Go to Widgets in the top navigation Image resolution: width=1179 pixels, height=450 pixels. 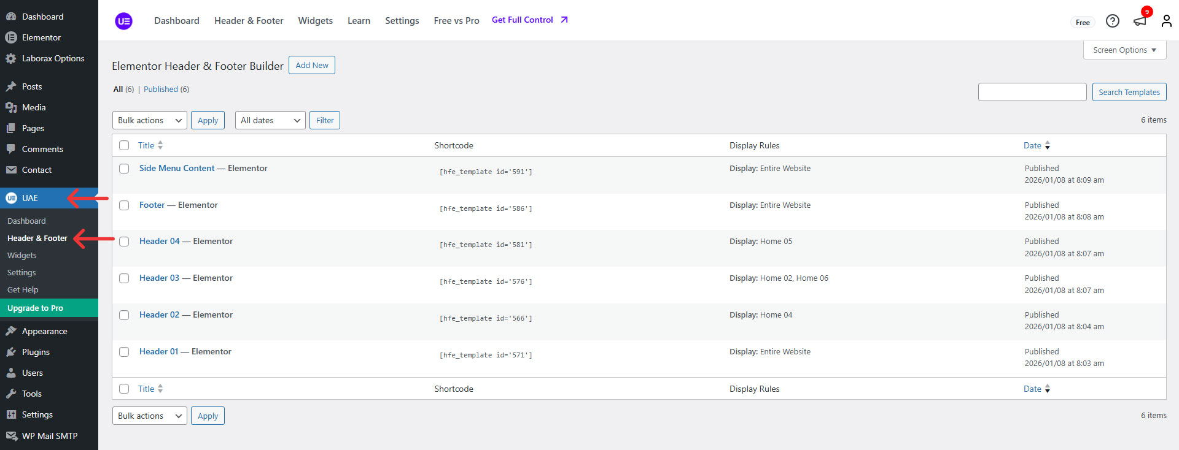point(315,21)
